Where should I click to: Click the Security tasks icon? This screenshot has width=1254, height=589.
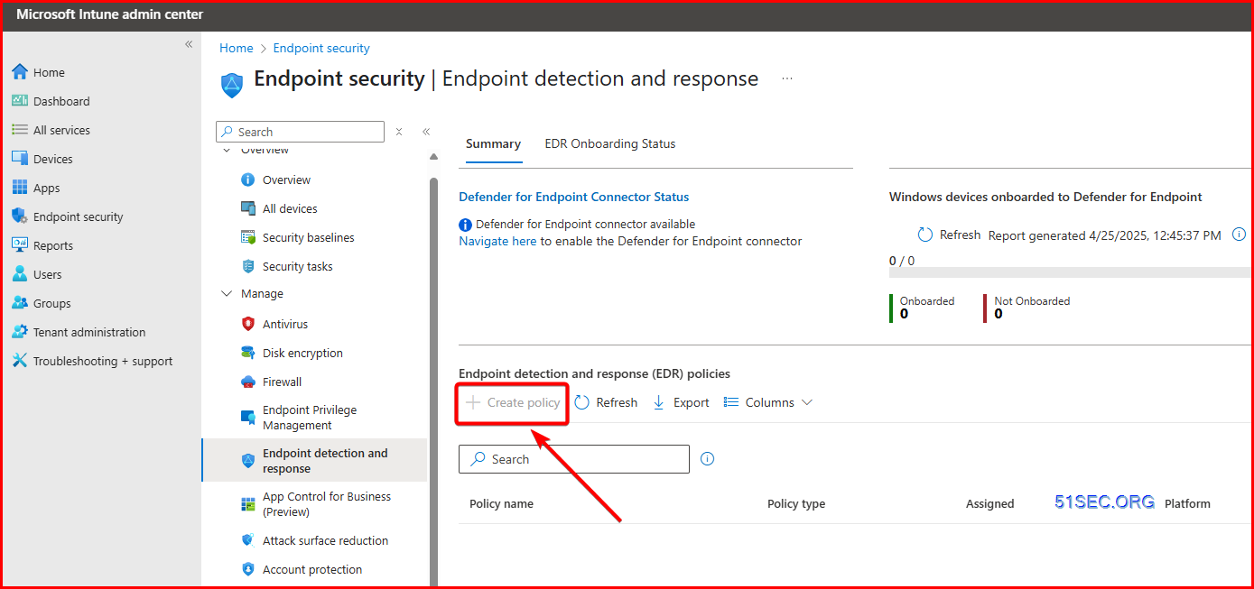[x=248, y=266]
